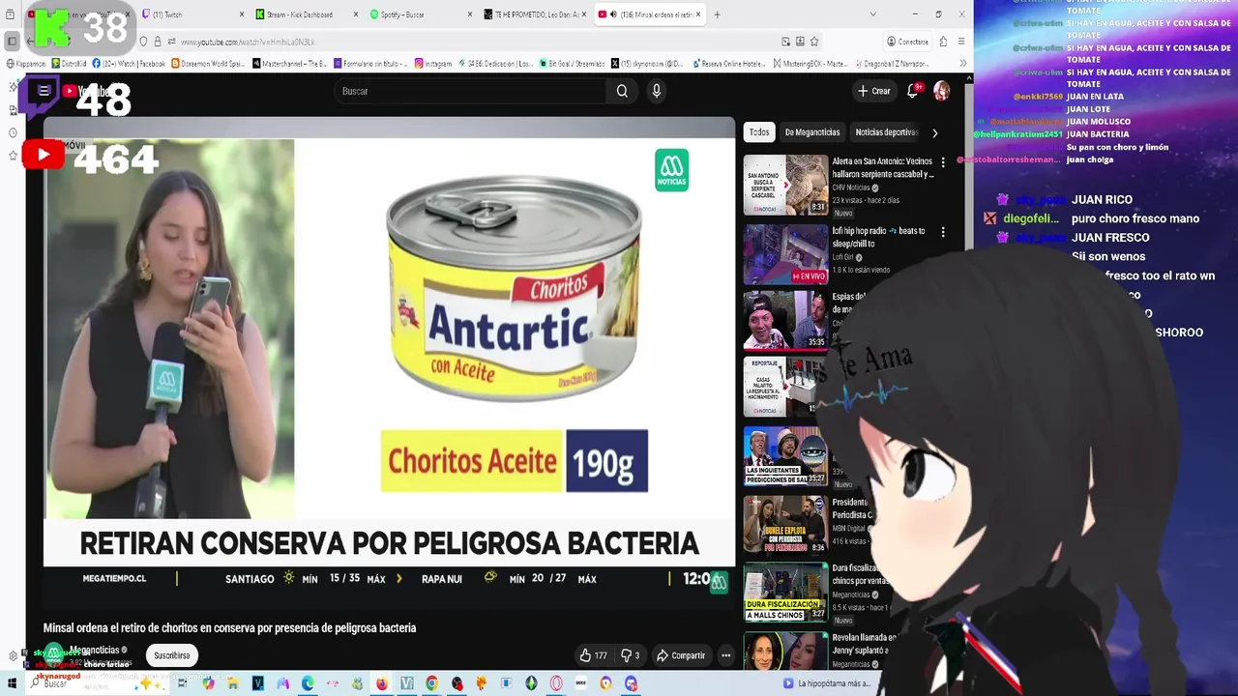Select the Noticias deportivas filter chip
The image size is (1238, 696).
(885, 132)
